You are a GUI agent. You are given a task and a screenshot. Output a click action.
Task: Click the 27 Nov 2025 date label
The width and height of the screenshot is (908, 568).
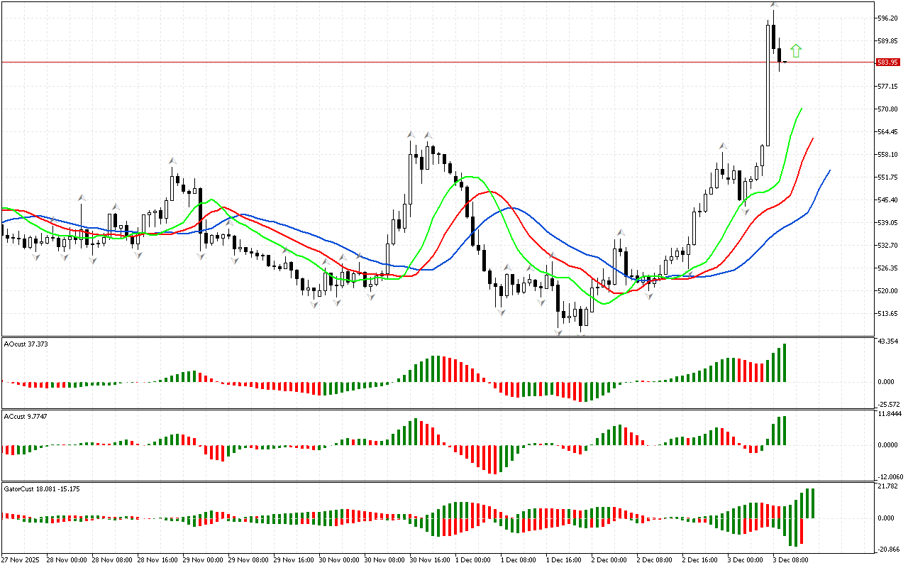[x=21, y=560]
